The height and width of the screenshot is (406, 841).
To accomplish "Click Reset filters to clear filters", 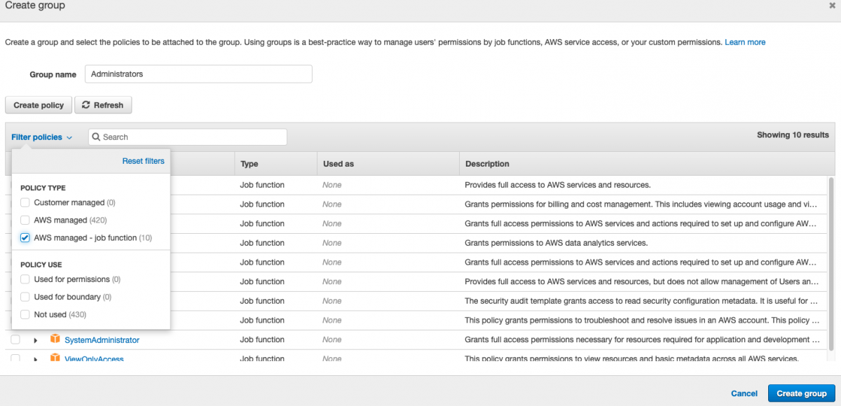I will 143,161.
